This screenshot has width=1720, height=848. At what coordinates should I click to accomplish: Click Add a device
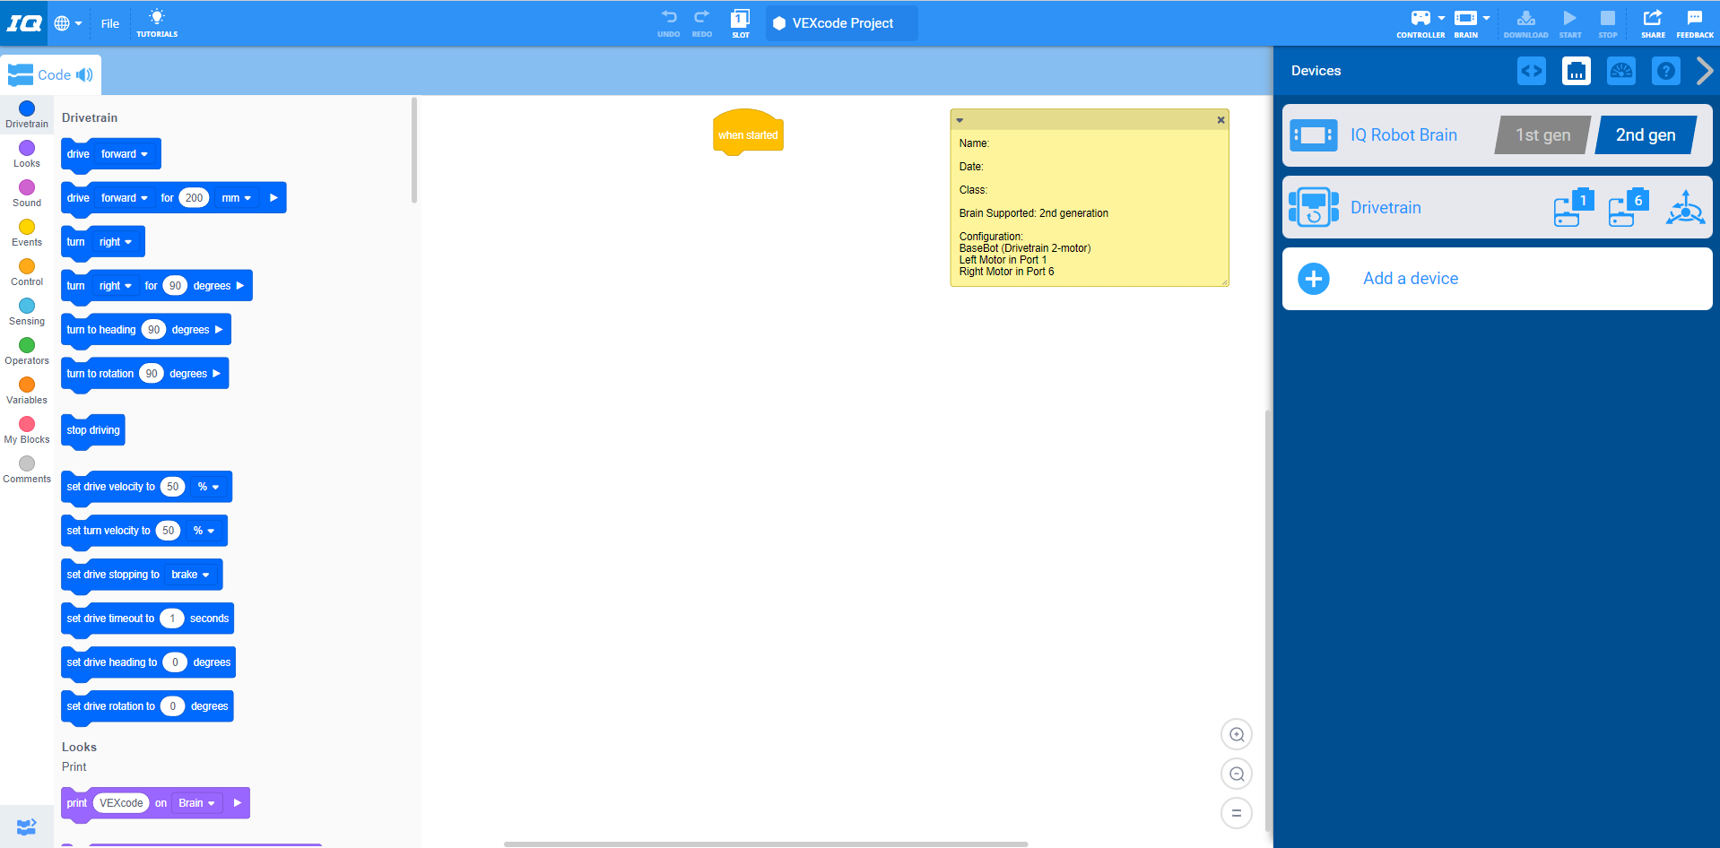click(x=1410, y=279)
